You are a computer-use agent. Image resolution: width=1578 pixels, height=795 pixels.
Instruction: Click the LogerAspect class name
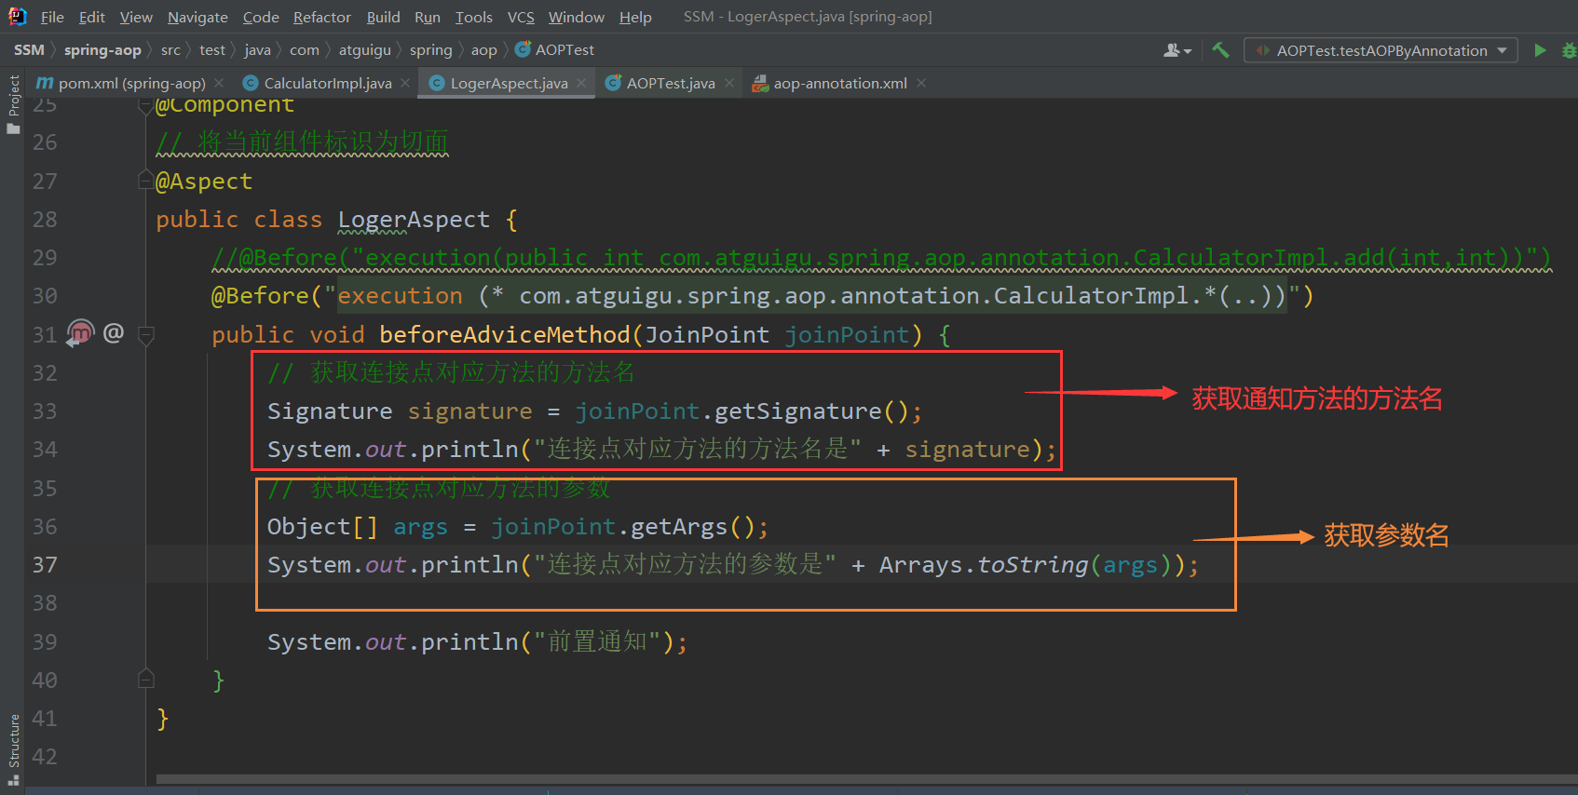pyautogui.click(x=414, y=220)
